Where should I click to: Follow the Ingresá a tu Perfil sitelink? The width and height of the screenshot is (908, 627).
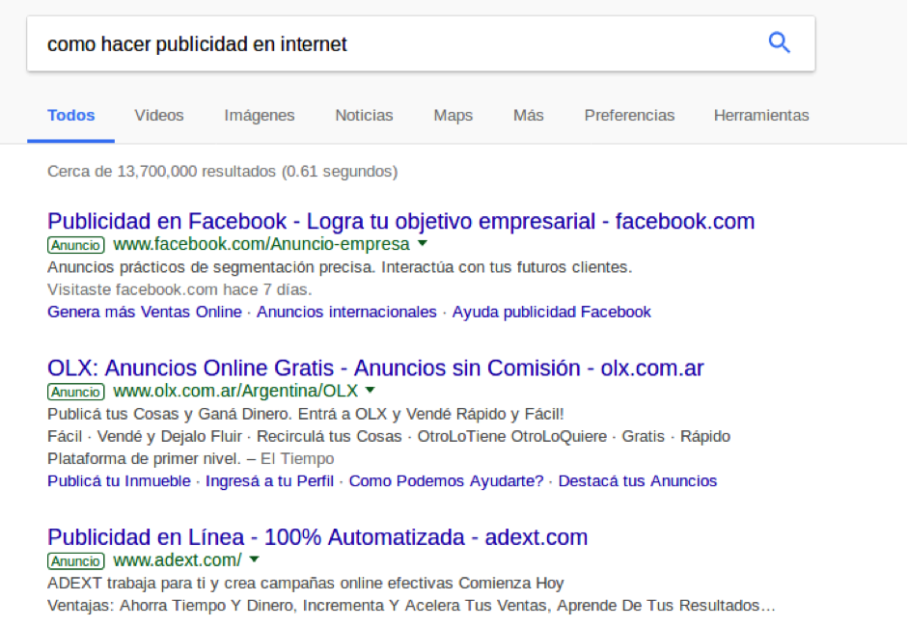(270, 481)
